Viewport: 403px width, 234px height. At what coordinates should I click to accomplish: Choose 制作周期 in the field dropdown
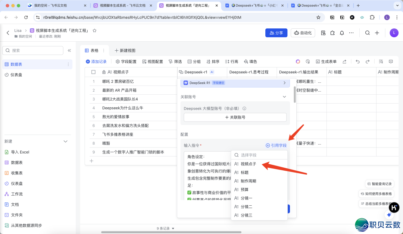coord(248,181)
